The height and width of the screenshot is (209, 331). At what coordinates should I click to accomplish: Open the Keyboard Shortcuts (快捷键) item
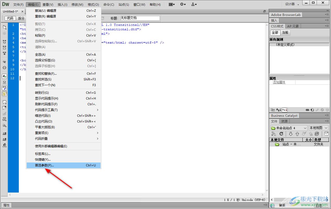point(63,160)
